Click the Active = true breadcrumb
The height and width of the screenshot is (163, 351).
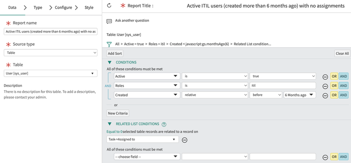click(x=134, y=44)
